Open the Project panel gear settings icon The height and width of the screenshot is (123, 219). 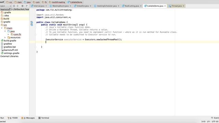tap(23, 6)
